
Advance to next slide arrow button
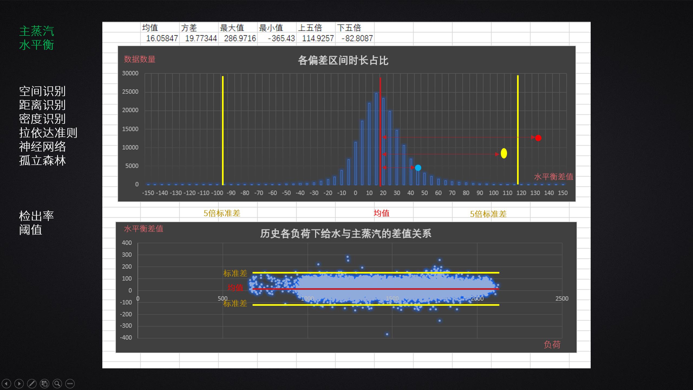(x=19, y=383)
